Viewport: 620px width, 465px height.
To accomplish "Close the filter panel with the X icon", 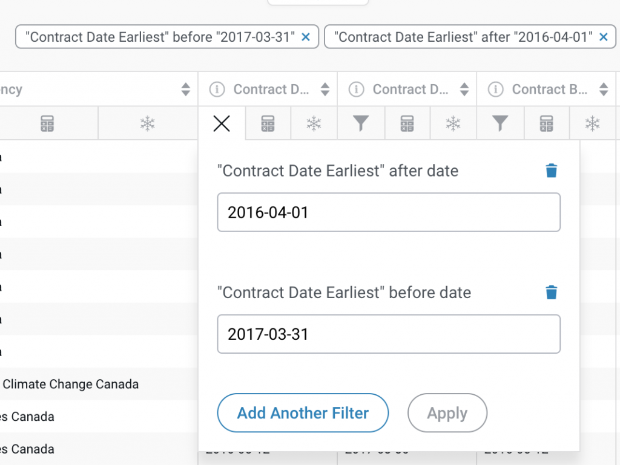I will 221,123.
